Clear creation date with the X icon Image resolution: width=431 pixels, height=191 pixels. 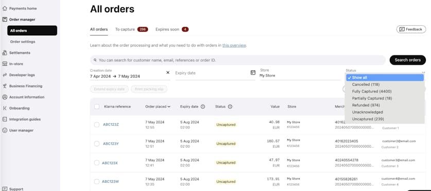coord(168,72)
